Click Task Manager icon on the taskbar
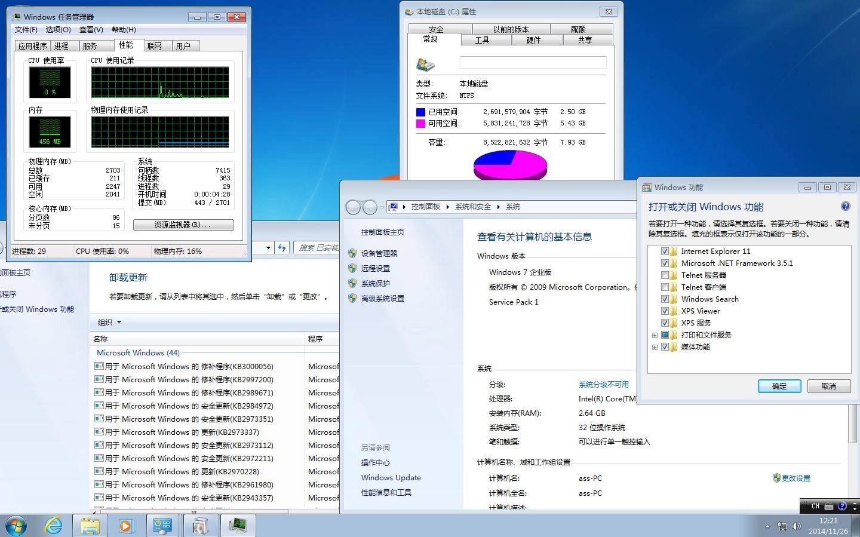Viewport: 860px width, 537px height. [238, 526]
